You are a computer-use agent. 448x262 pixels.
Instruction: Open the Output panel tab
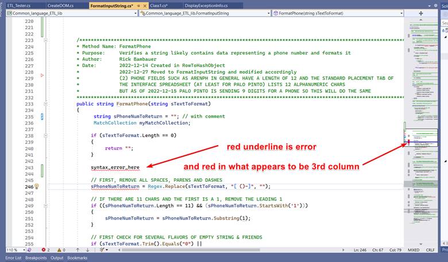(57, 258)
